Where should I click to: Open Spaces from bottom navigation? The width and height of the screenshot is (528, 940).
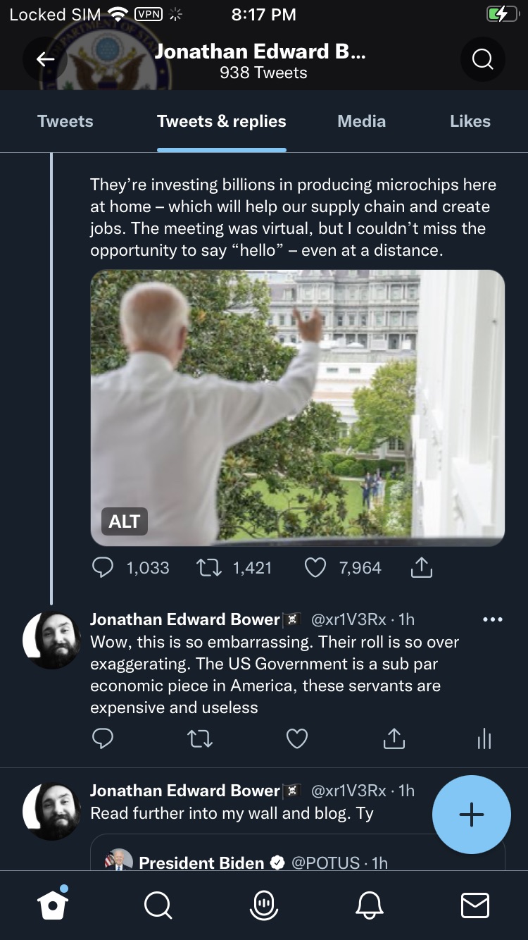(264, 905)
